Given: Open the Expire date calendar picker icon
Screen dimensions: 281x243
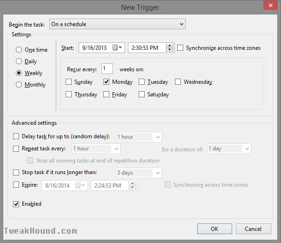Looking at the screenshot, I should (80, 185).
